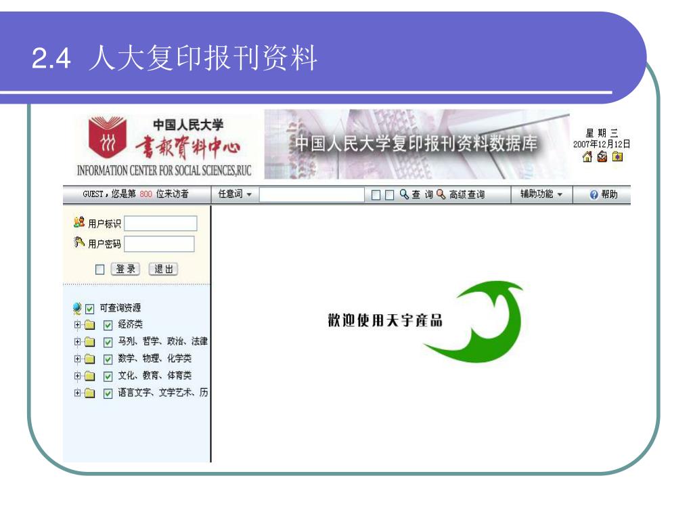693x520 pixels.
Task: Click the advanced search magnifier icon
Action: pos(441,194)
